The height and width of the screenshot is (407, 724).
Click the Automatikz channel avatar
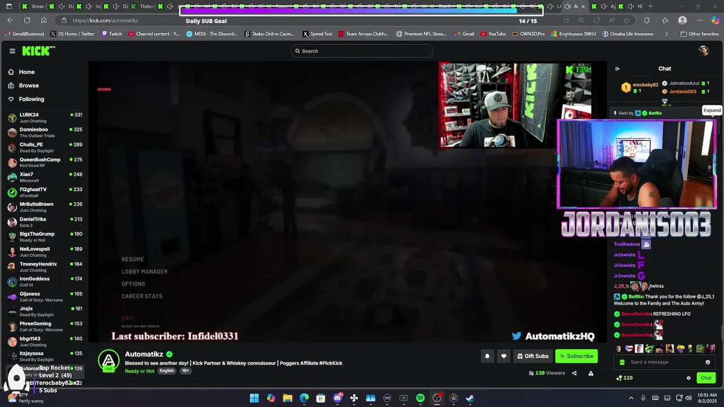[x=109, y=361]
